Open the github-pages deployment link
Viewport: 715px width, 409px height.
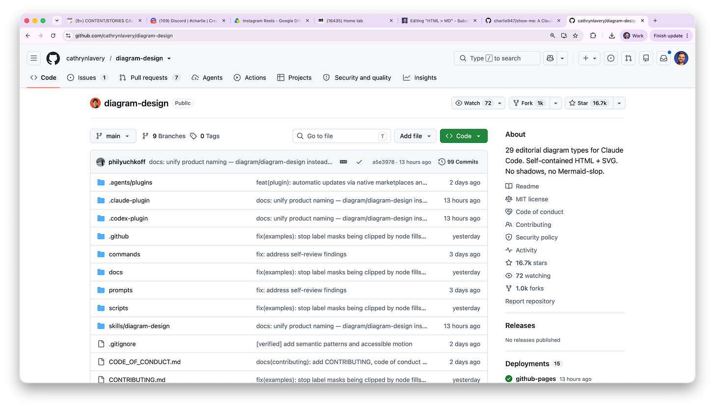point(536,379)
